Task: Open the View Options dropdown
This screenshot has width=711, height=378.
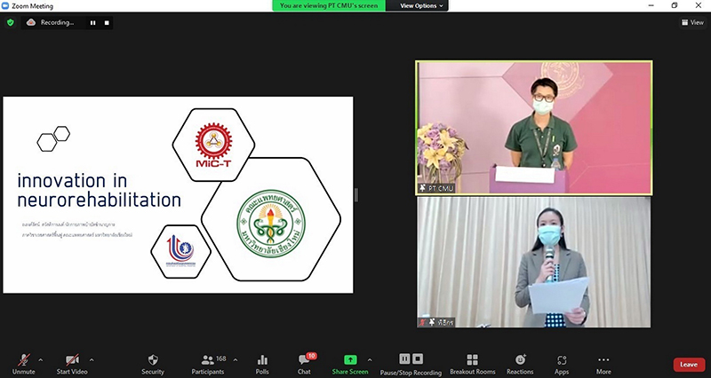Action: coord(421,5)
